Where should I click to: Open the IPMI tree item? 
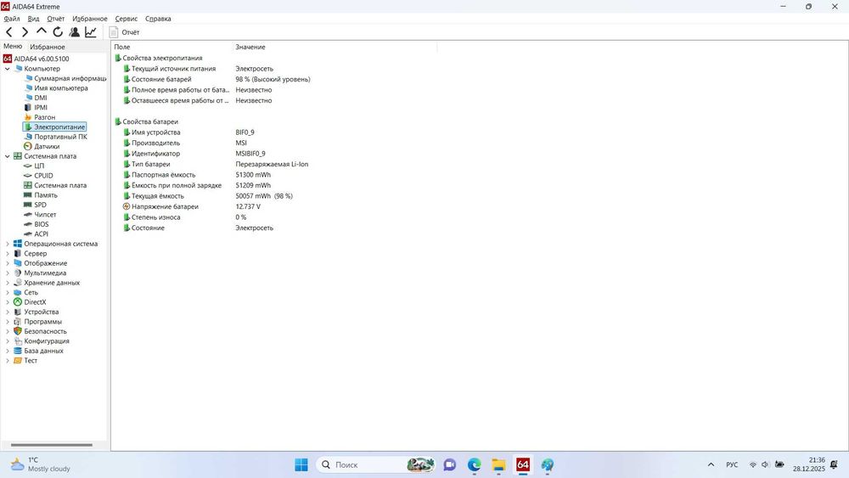point(41,108)
